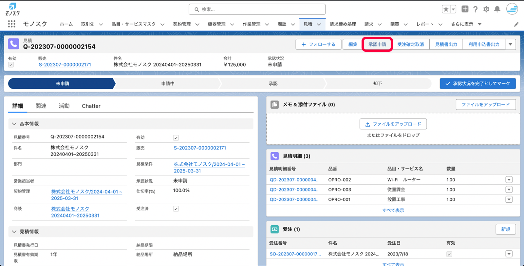The height and width of the screenshot is (266, 524).
Task: Click the favorites star icon
Action: pos(446,9)
